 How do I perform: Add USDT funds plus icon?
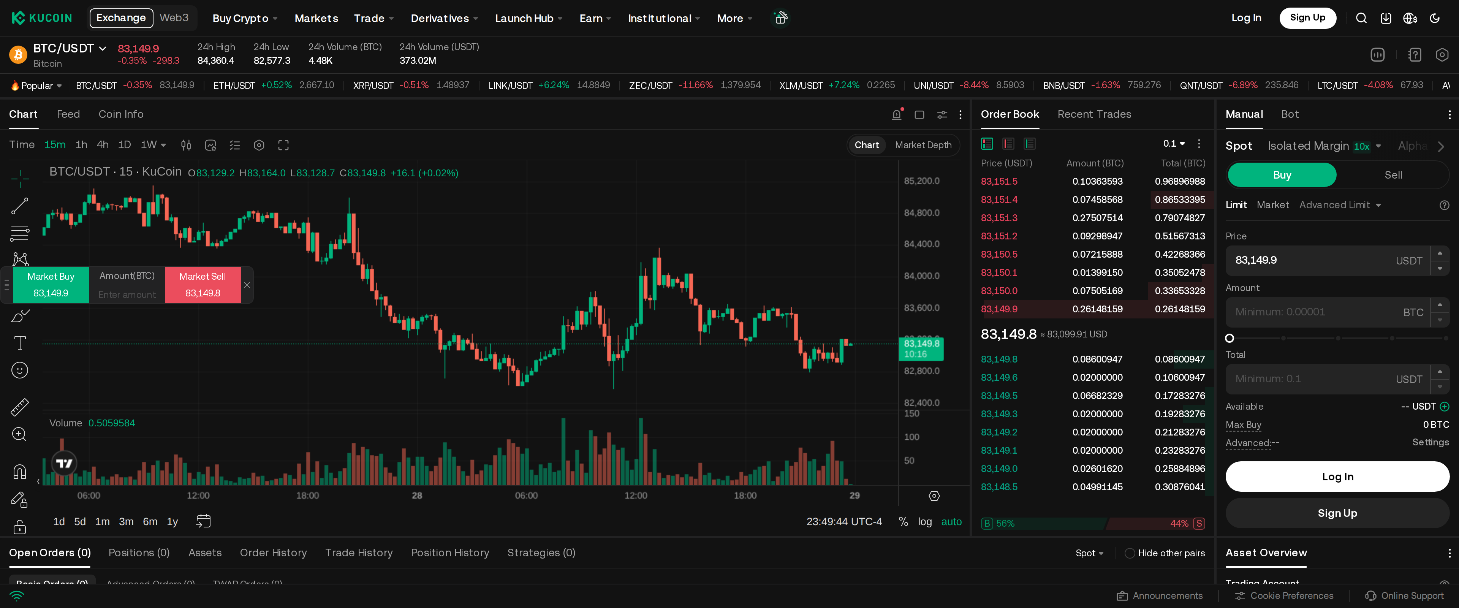point(1444,406)
